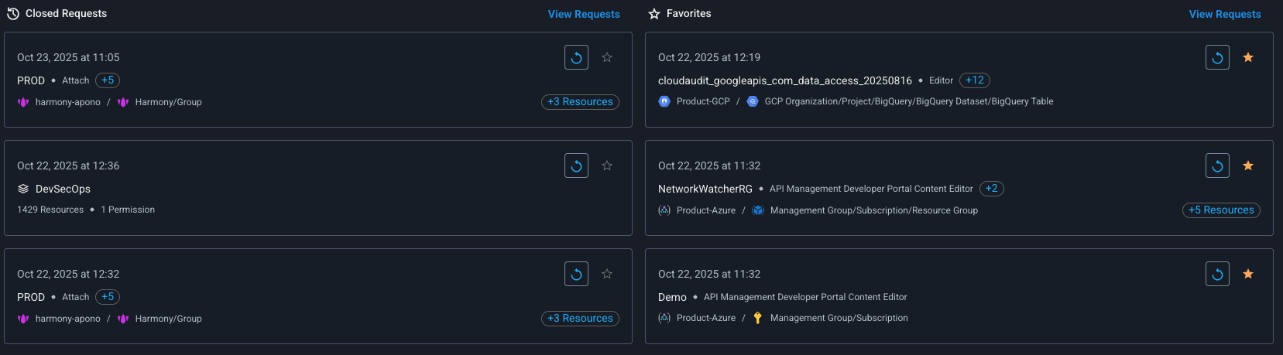This screenshot has height=355, width=1283.
Task: Expand +5 Resources on NetworkWatcherRG request
Action: [1221, 210]
